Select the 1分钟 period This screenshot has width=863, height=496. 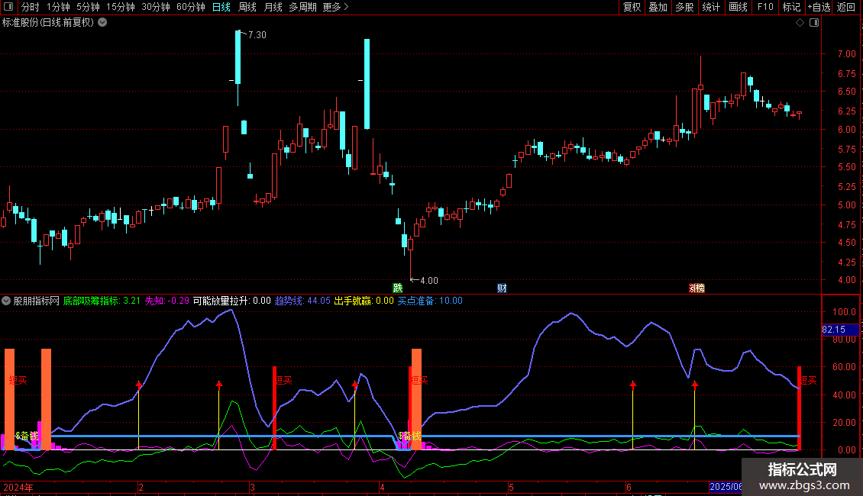point(58,7)
